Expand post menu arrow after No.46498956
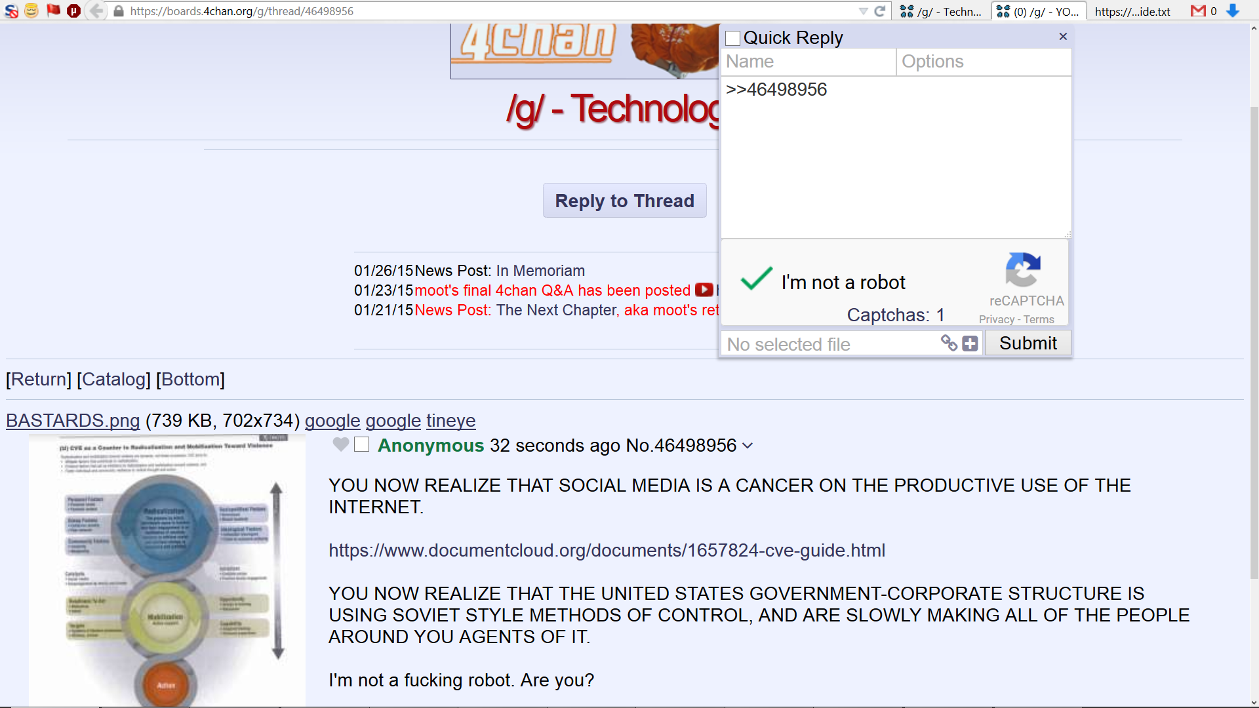Viewport: 1259px width, 708px height. pos(748,446)
